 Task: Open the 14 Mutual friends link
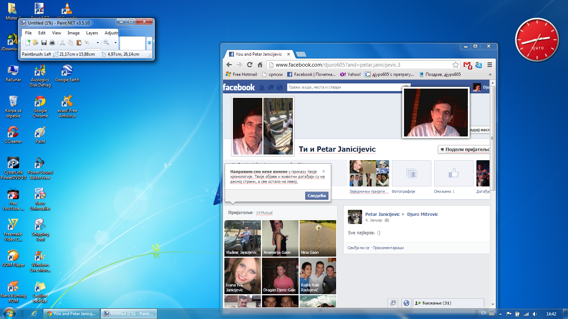tap(264, 213)
